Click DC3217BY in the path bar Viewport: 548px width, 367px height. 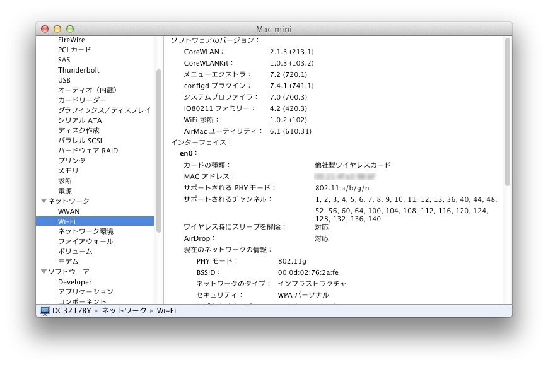tap(72, 311)
